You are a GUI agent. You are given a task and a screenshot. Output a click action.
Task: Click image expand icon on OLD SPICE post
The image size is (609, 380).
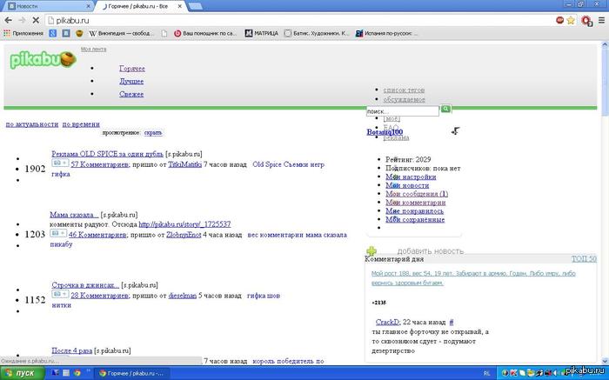point(60,163)
